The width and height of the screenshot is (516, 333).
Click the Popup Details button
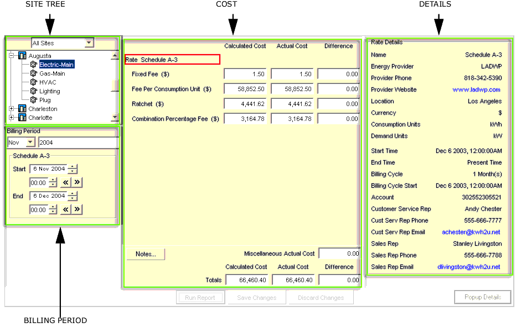click(483, 297)
